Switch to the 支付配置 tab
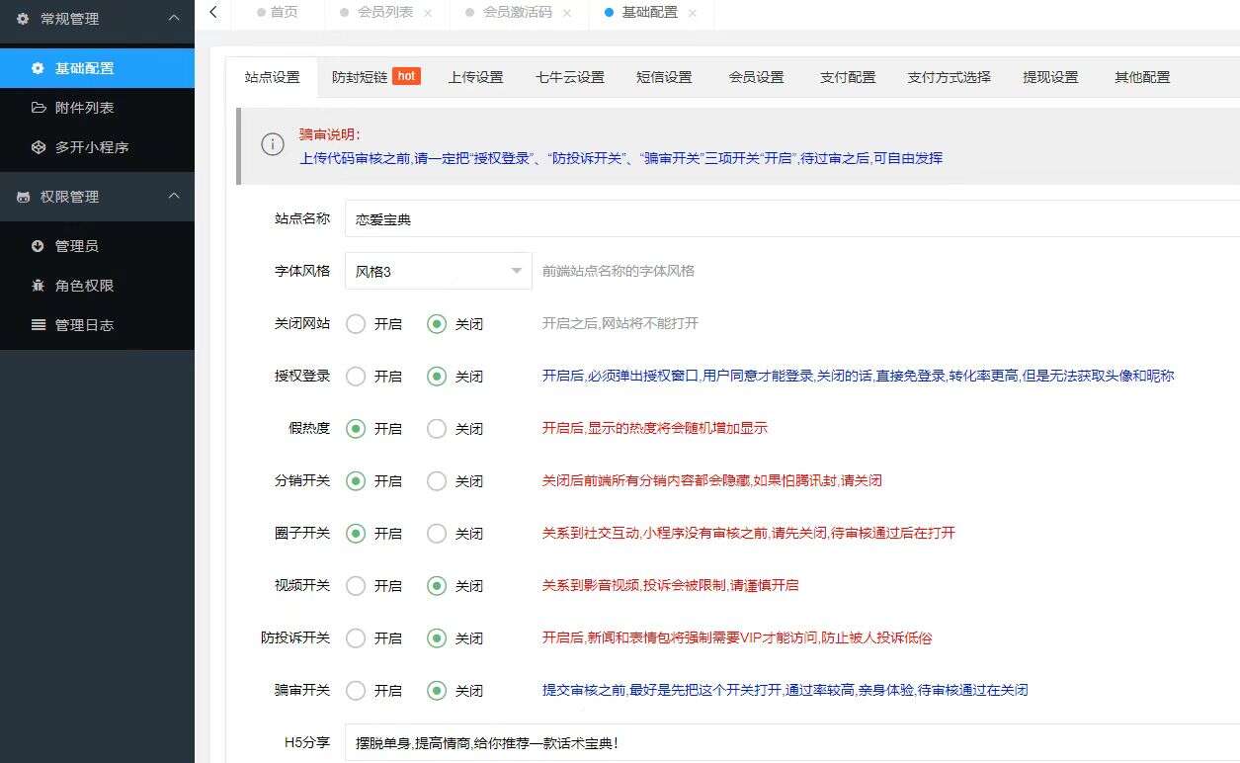The height and width of the screenshot is (763, 1240). click(x=846, y=76)
